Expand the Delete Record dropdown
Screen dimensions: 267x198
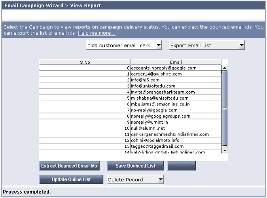pos(135,179)
